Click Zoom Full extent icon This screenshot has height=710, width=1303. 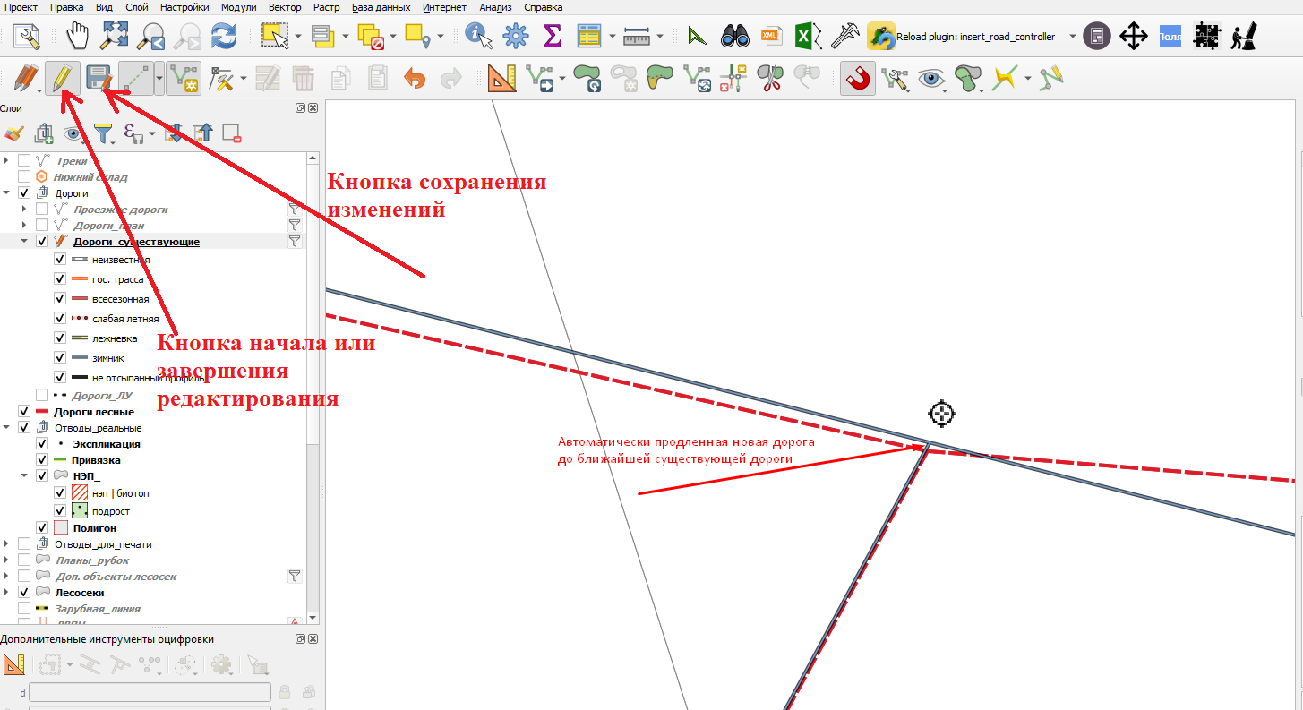[x=115, y=36]
